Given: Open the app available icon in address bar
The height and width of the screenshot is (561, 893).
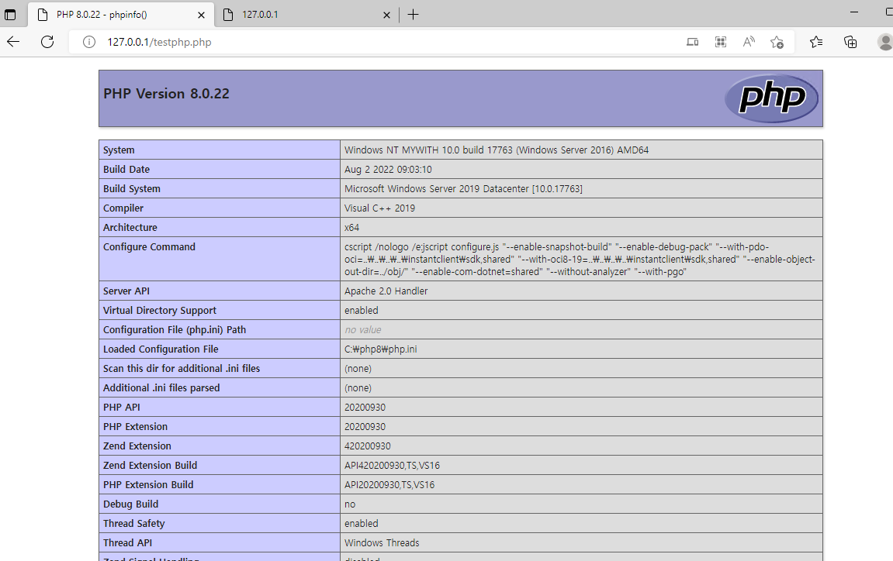Looking at the screenshot, I should [x=693, y=42].
